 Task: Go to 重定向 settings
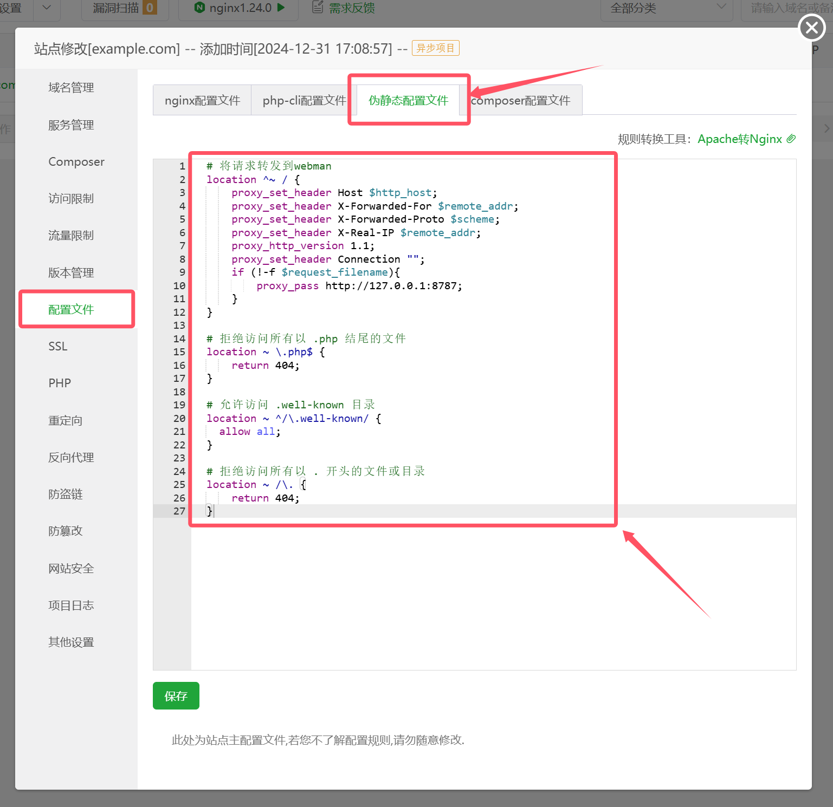pyautogui.click(x=66, y=421)
